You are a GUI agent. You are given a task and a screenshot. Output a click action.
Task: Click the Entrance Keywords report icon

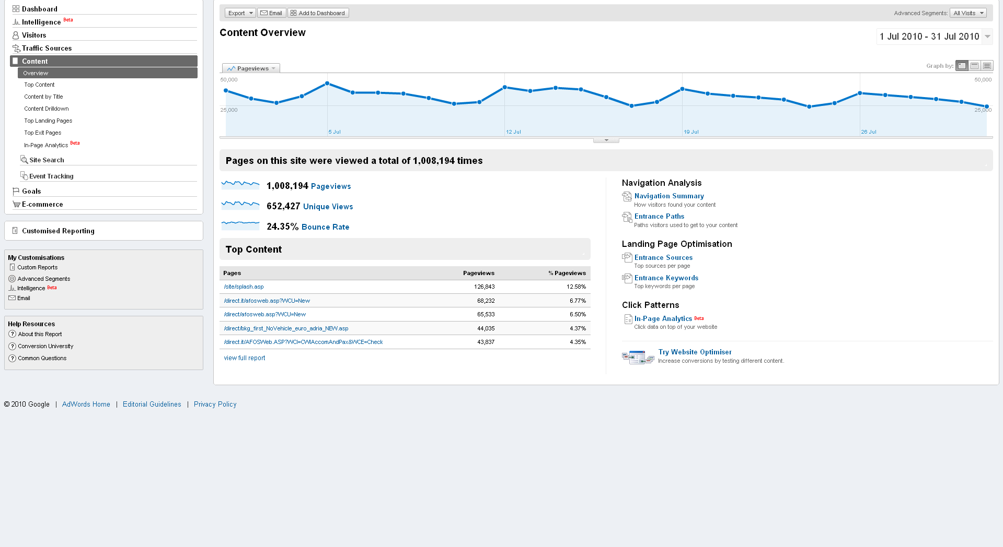pyautogui.click(x=627, y=278)
